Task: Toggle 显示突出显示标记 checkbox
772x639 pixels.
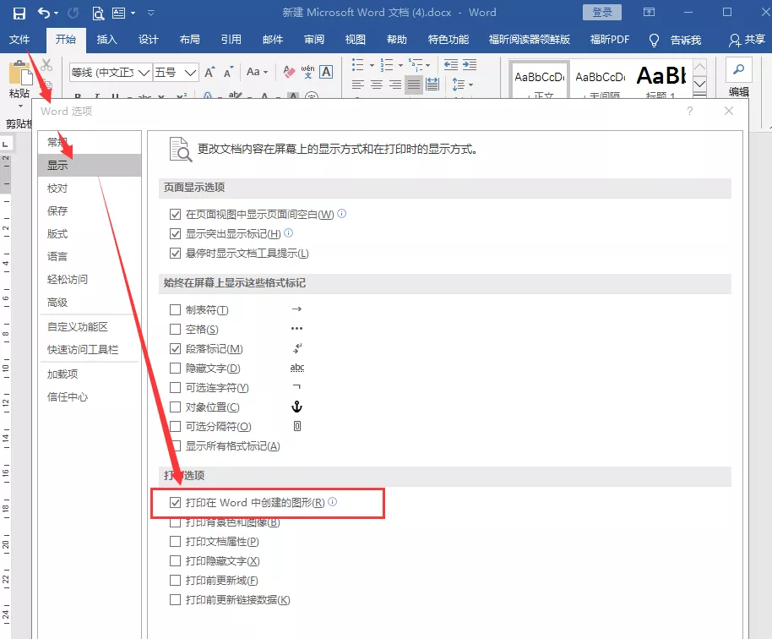Action: (175, 233)
